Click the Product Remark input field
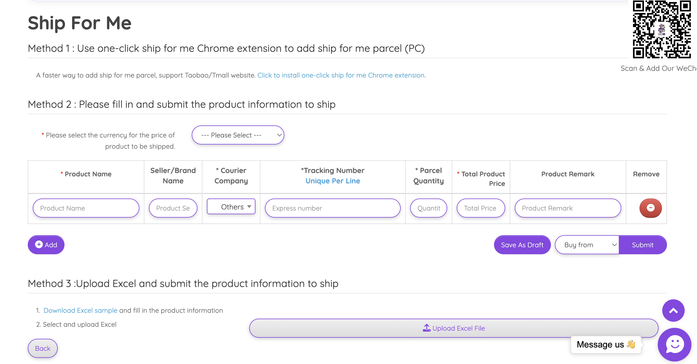The height and width of the screenshot is (364, 697). click(x=567, y=208)
